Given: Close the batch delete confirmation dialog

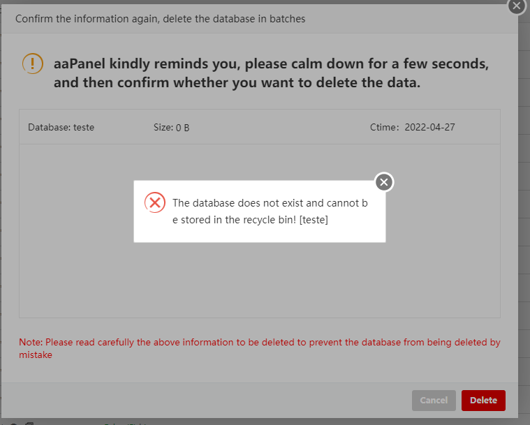Looking at the screenshot, I should click(x=516, y=6).
